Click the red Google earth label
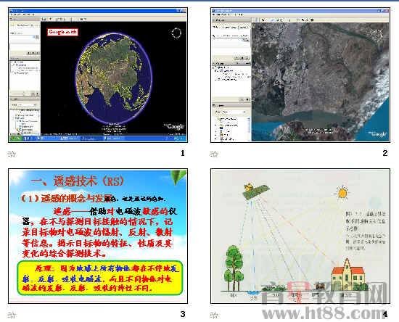 point(62,32)
